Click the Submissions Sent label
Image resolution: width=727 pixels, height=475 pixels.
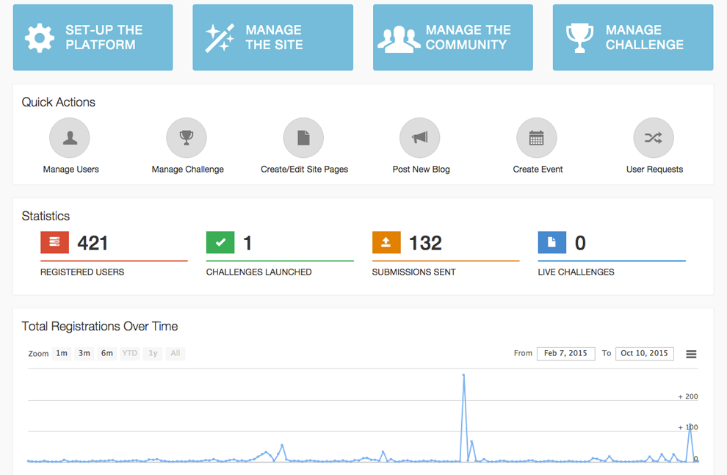pyautogui.click(x=413, y=272)
